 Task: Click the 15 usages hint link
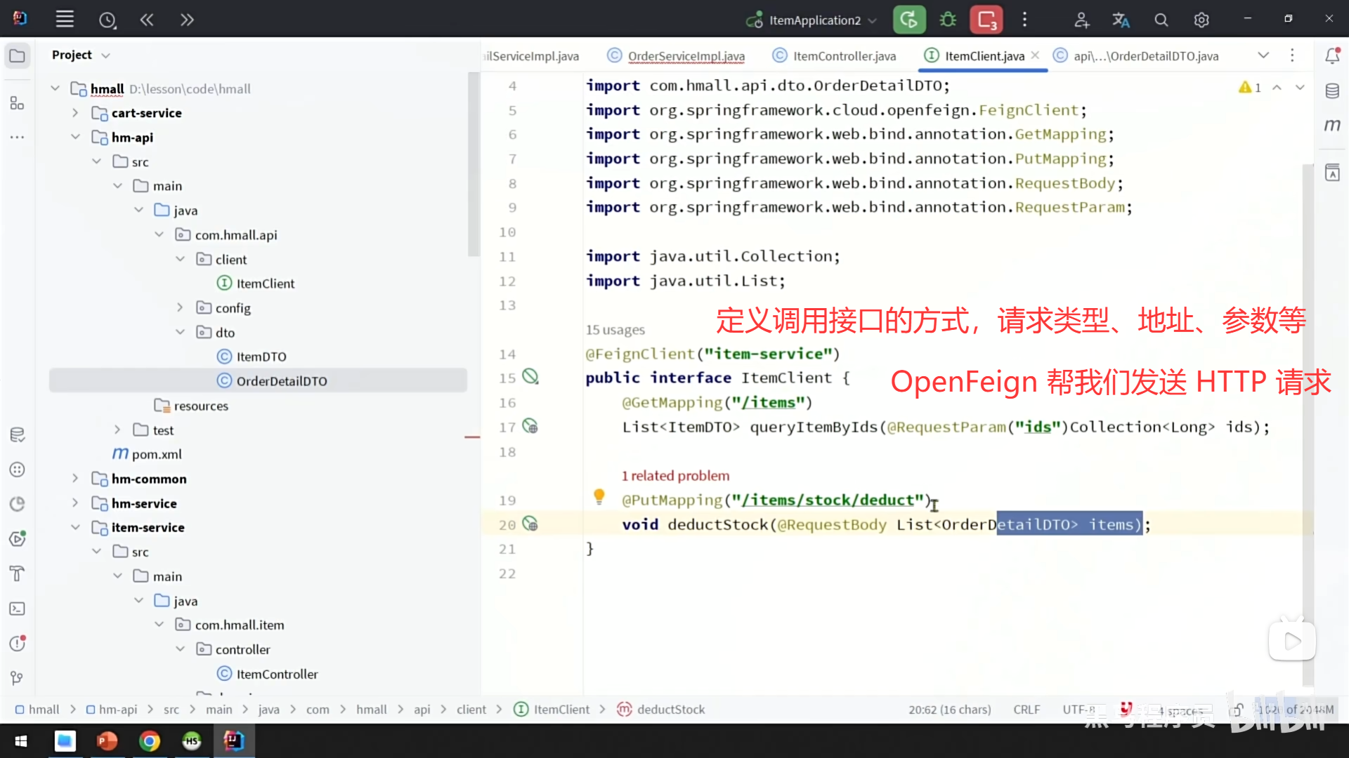click(615, 330)
